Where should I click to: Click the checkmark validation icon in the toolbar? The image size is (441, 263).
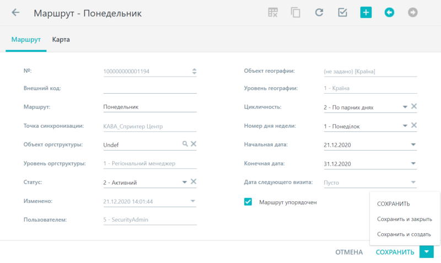click(x=342, y=12)
